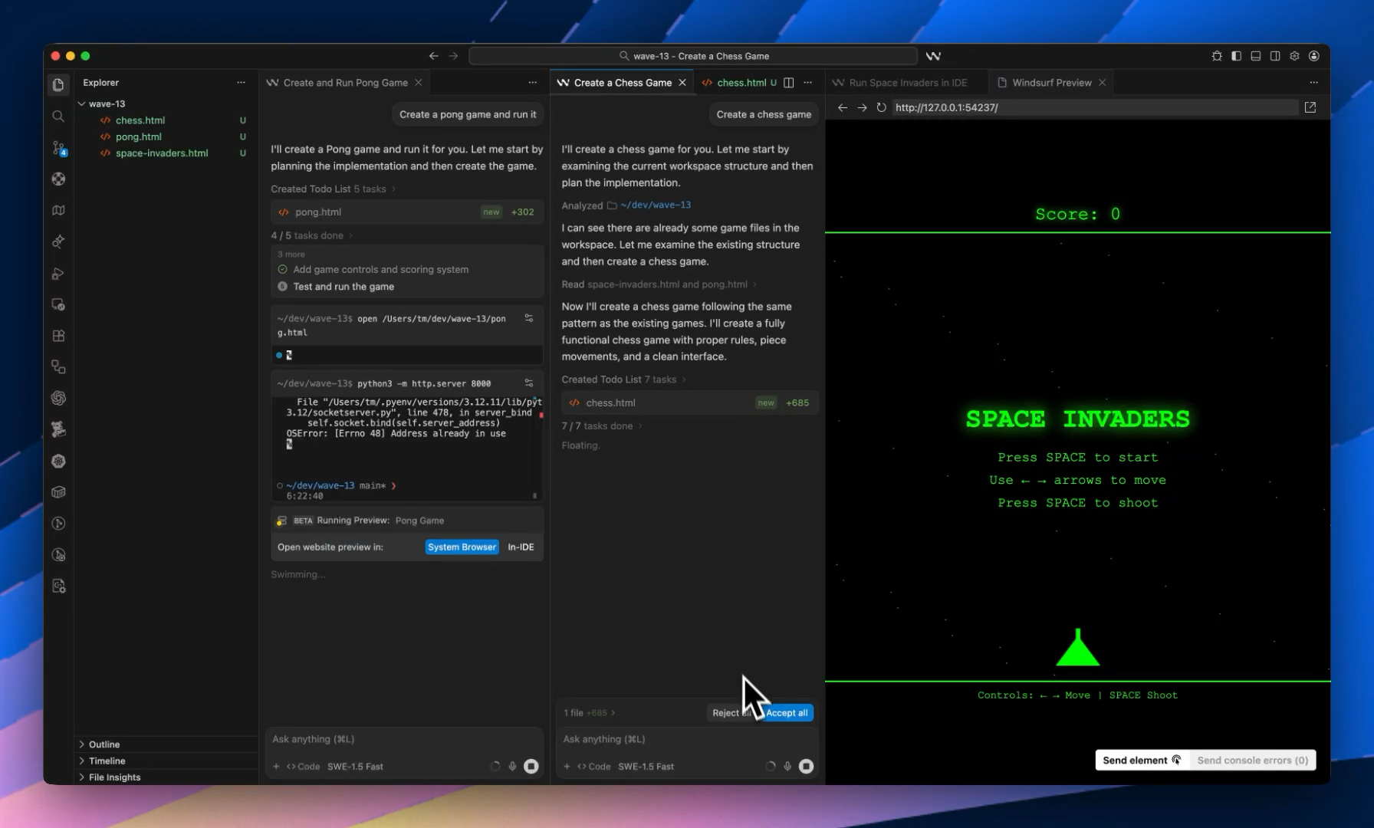Viewport: 1374px width, 828px height.
Task: Toggle the bottom panel layout button
Action: [x=1255, y=56]
